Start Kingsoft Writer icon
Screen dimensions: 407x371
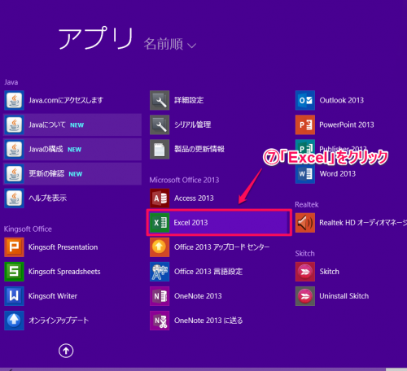click(x=14, y=296)
